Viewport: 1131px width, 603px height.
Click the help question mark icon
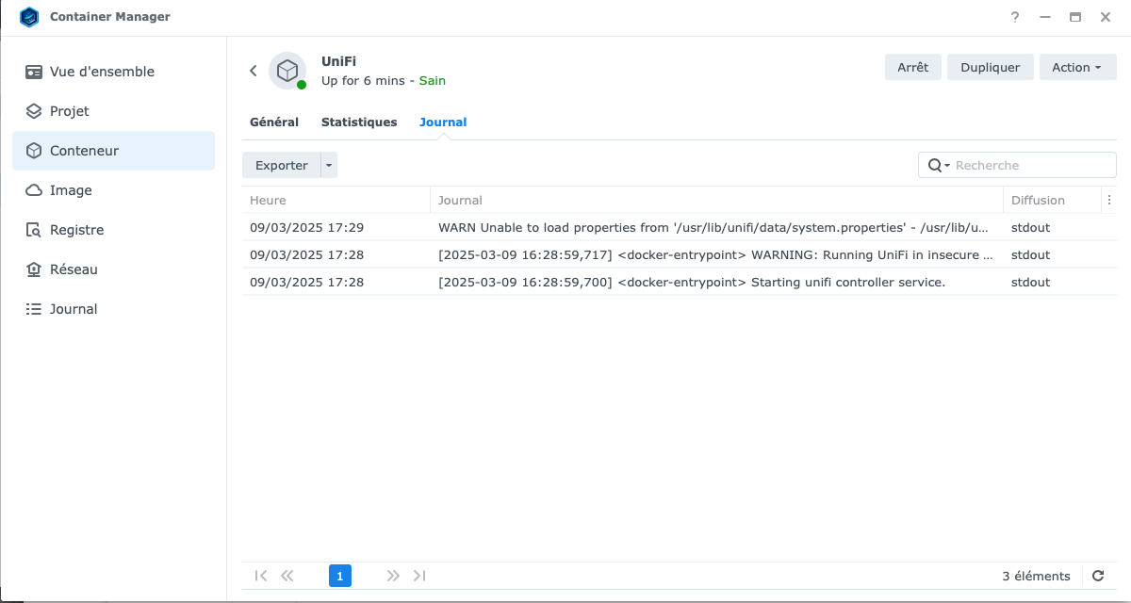[1015, 17]
